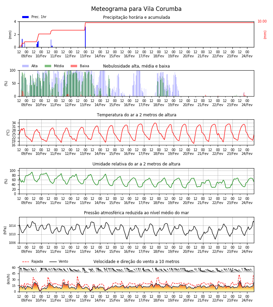Click the red Baixa legend swatch
This screenshot has width=273, height=307.
tap(74, 66)
